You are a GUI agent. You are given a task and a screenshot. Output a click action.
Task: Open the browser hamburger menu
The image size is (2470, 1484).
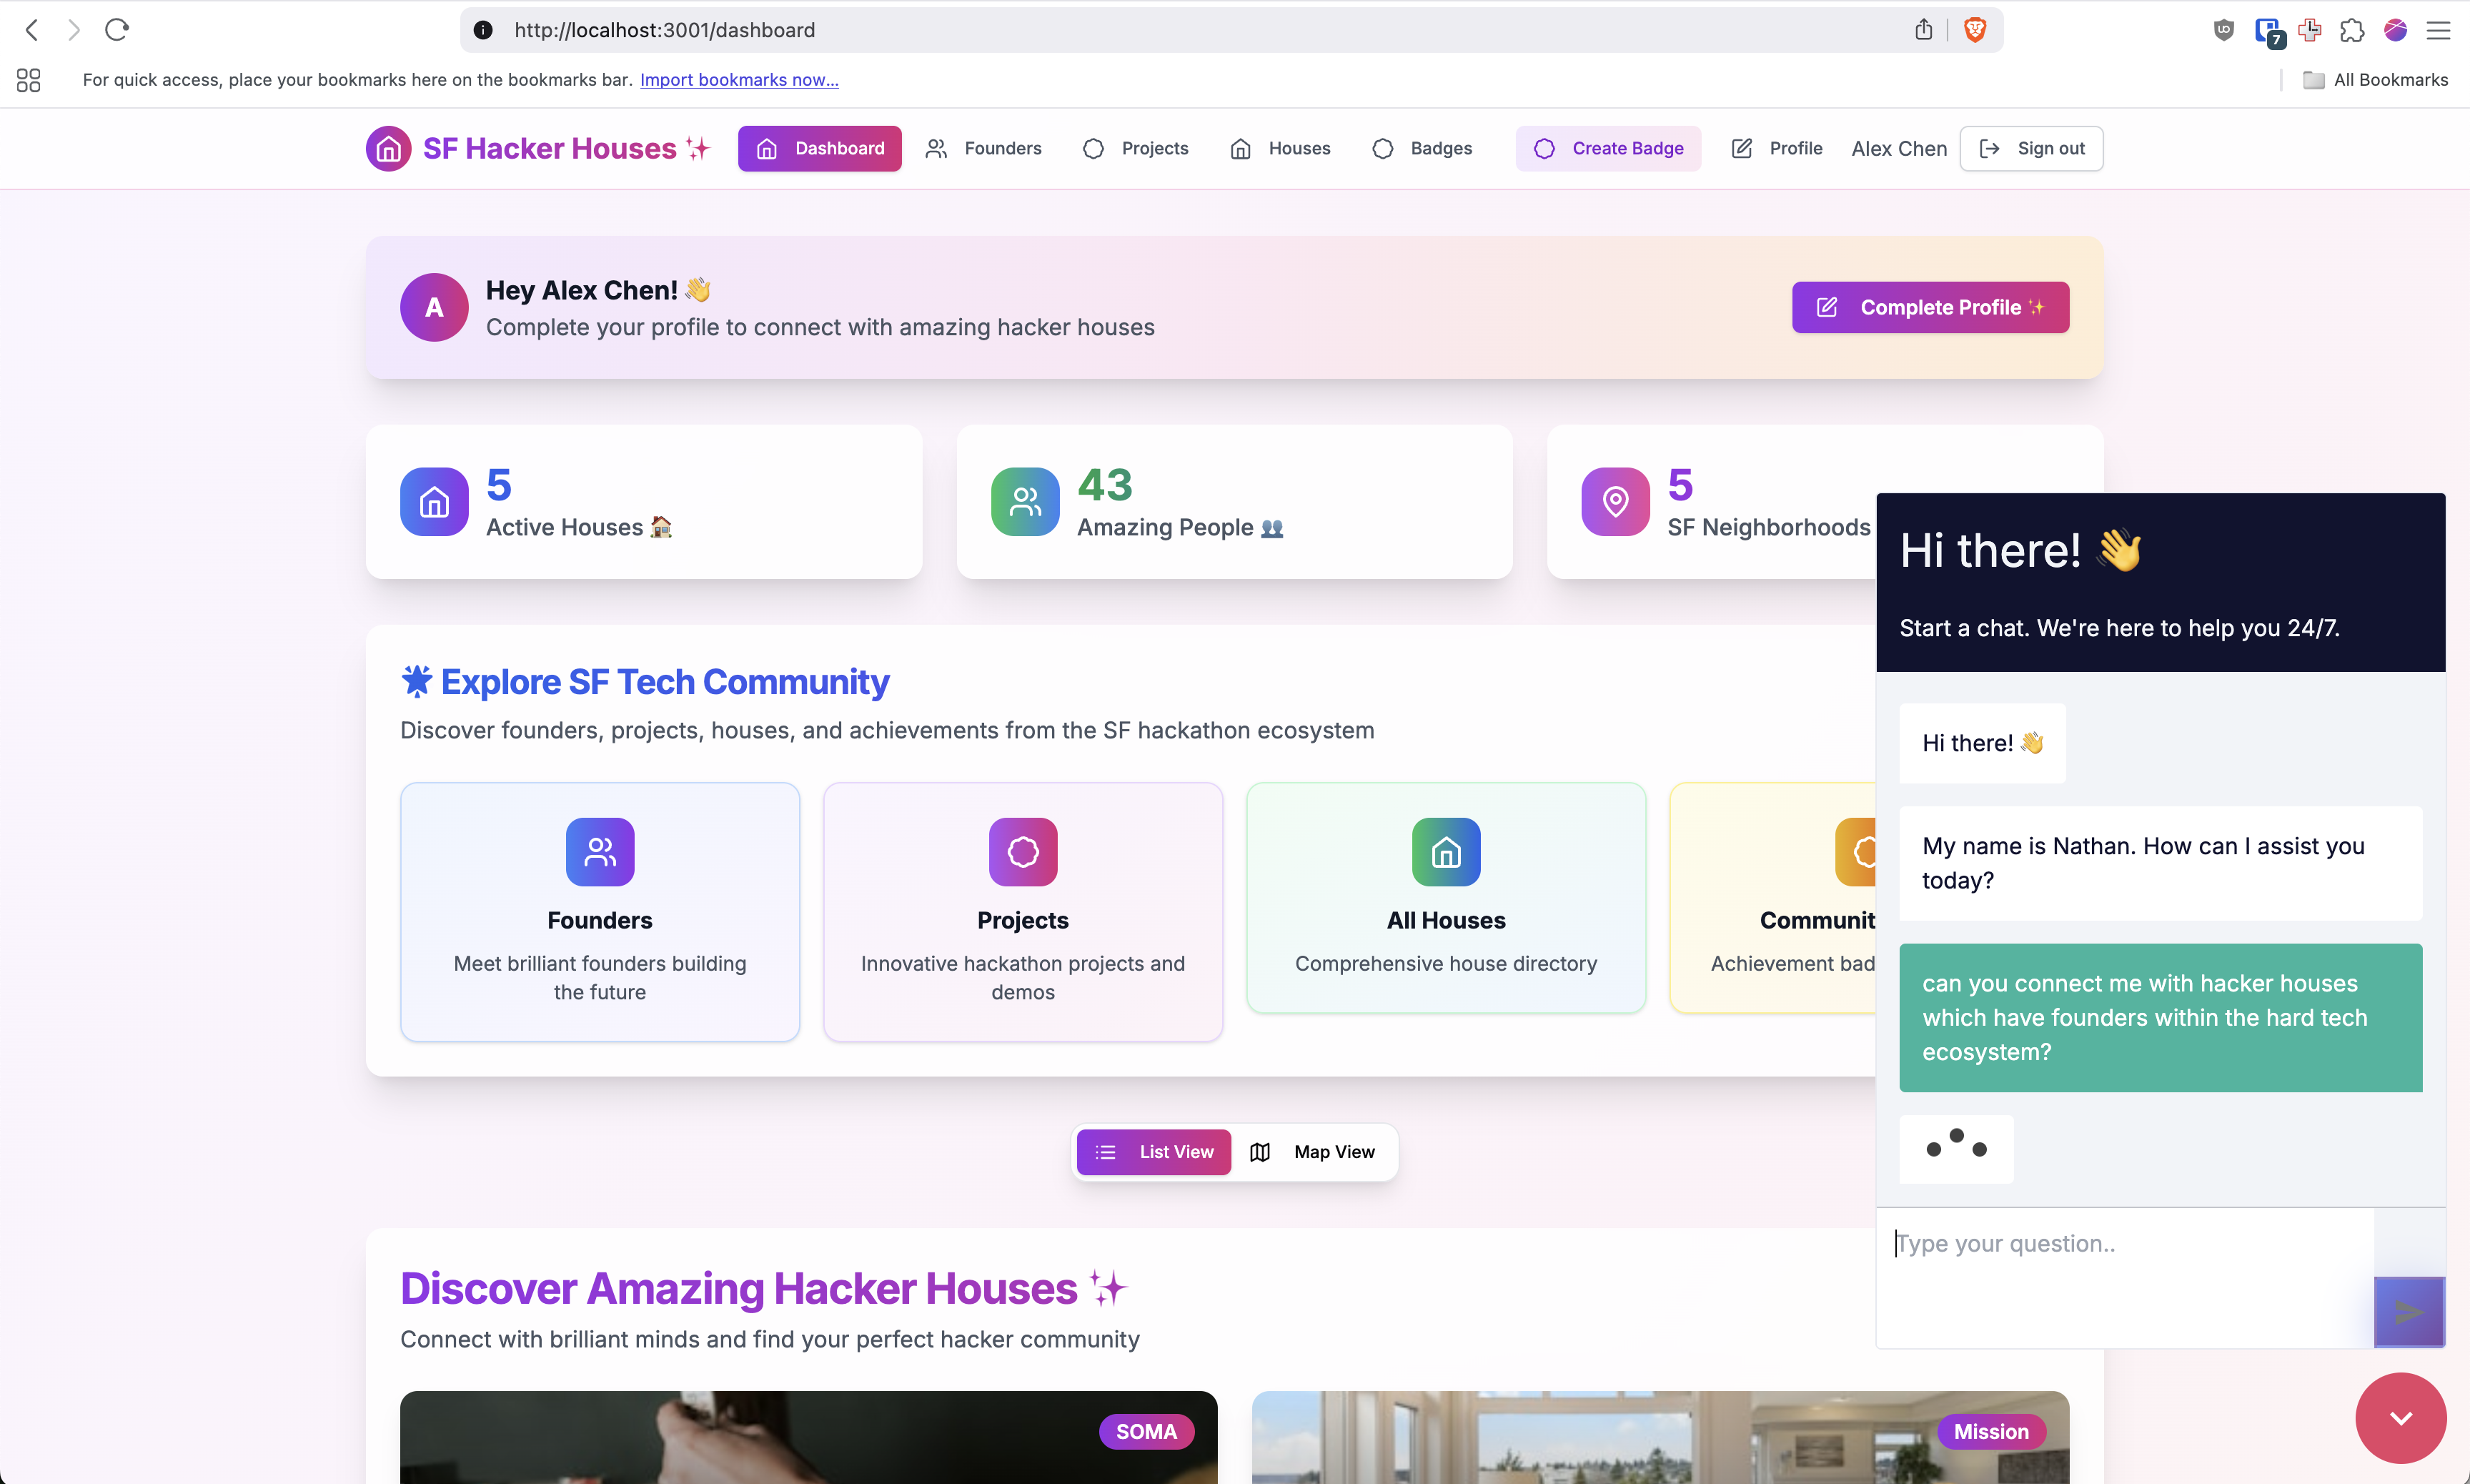[x=2438, y=30]
